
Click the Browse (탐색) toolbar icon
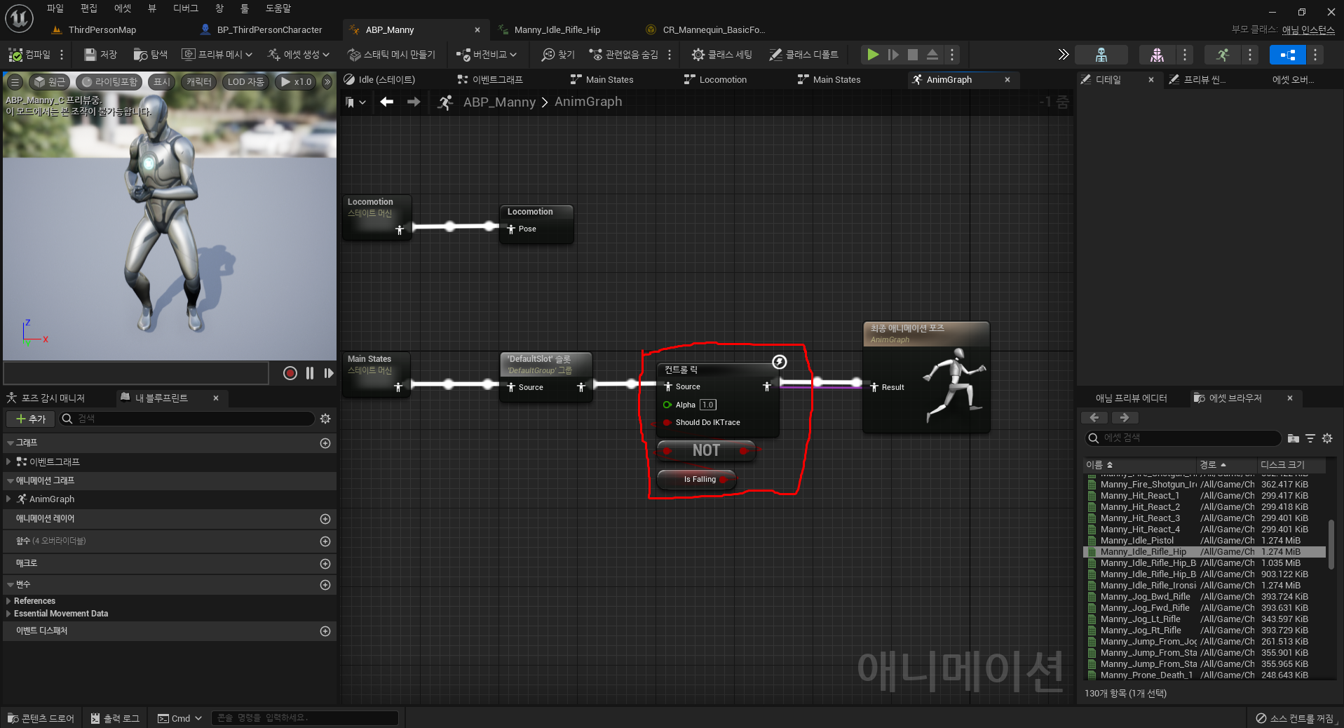pos(151,55)
